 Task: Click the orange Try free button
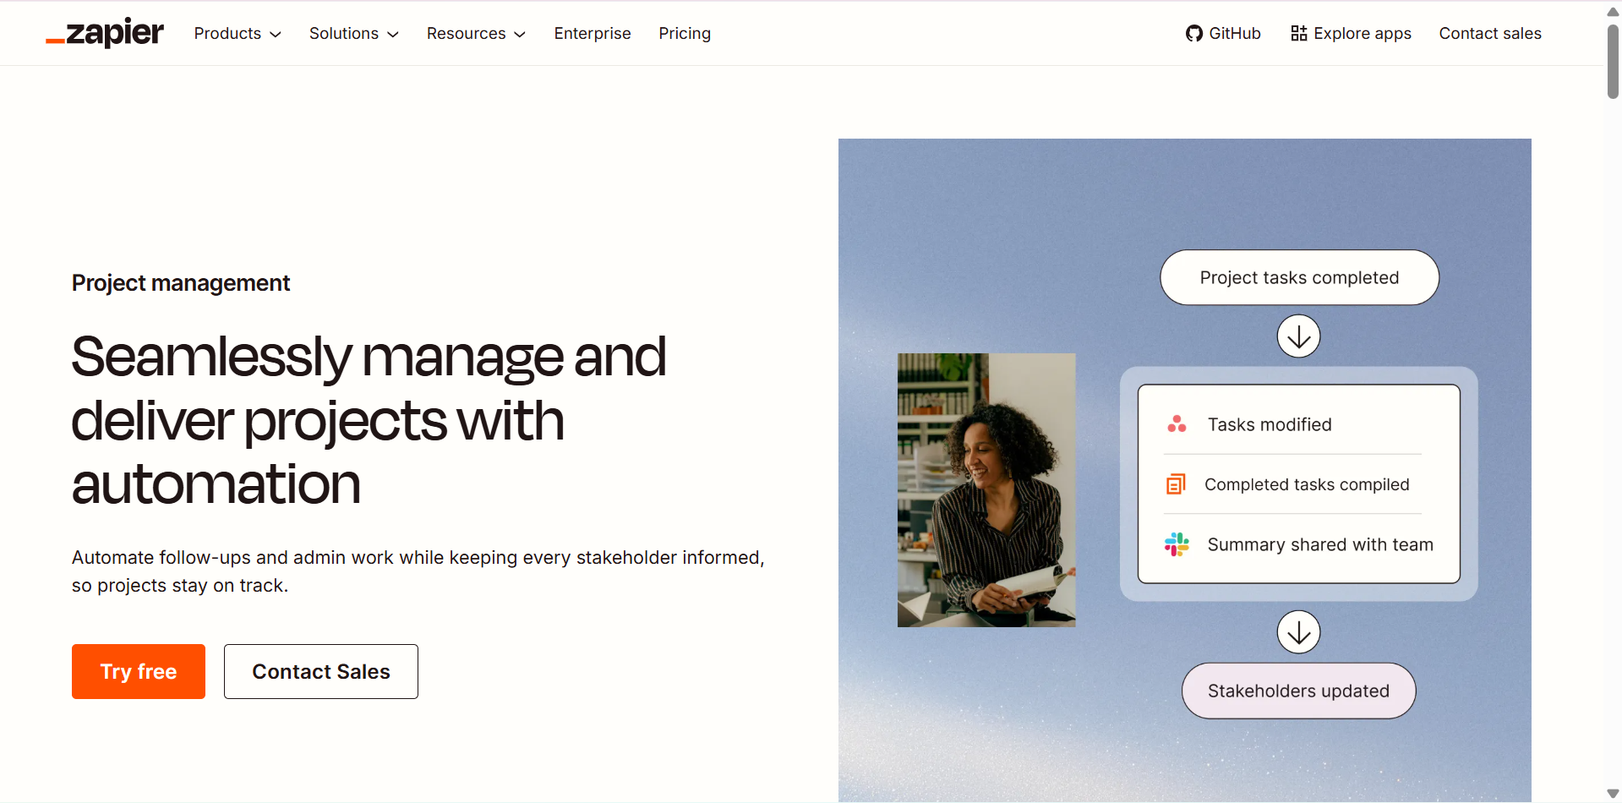point(139,671)
